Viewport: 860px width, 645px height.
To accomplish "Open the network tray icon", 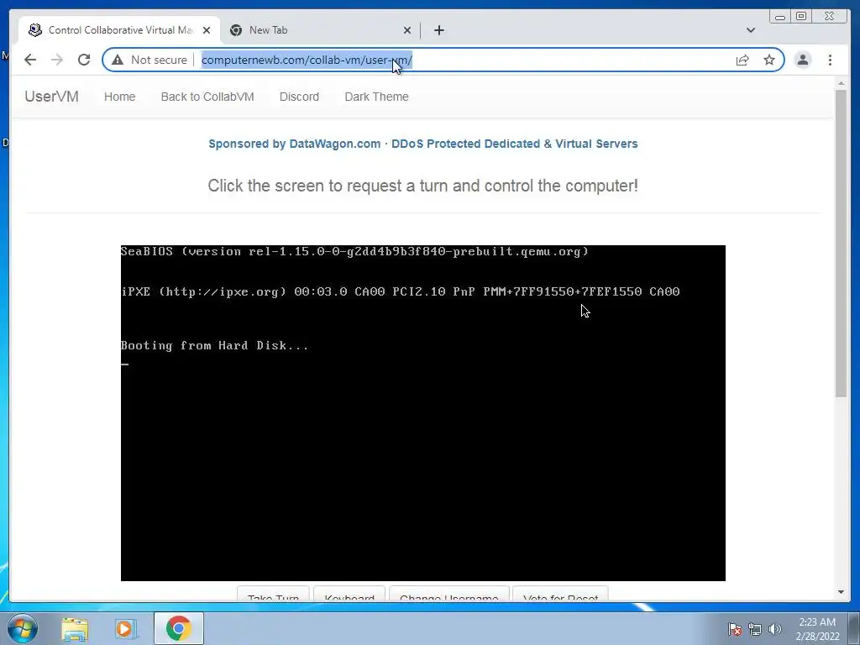I will [x=755, y=629].
